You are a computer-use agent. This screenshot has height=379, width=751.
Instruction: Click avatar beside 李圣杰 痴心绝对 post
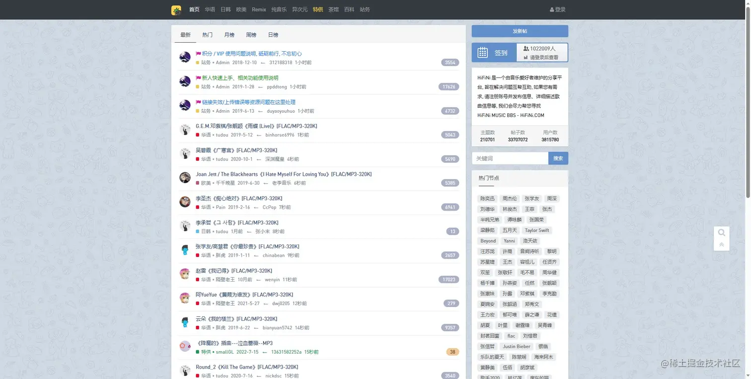185,202
